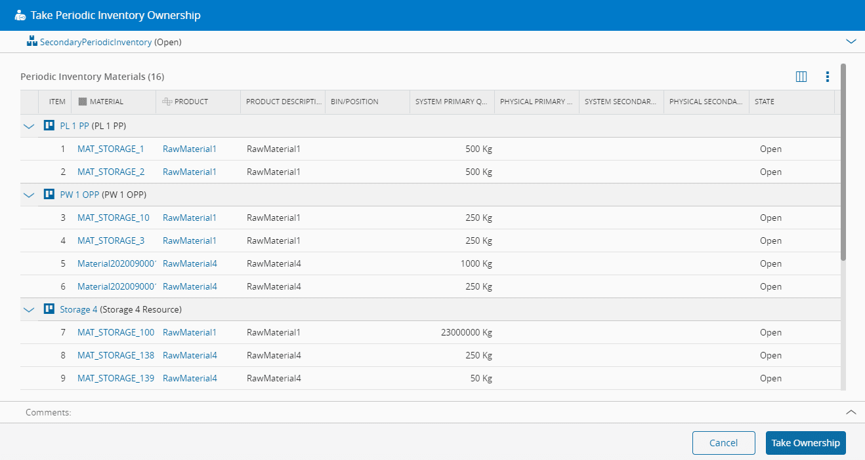Click the column chooser icon

click(801, 77)
